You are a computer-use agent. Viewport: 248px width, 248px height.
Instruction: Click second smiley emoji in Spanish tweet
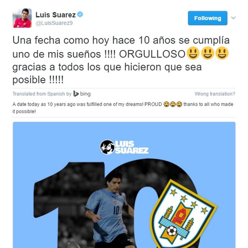tap(208, 53)
